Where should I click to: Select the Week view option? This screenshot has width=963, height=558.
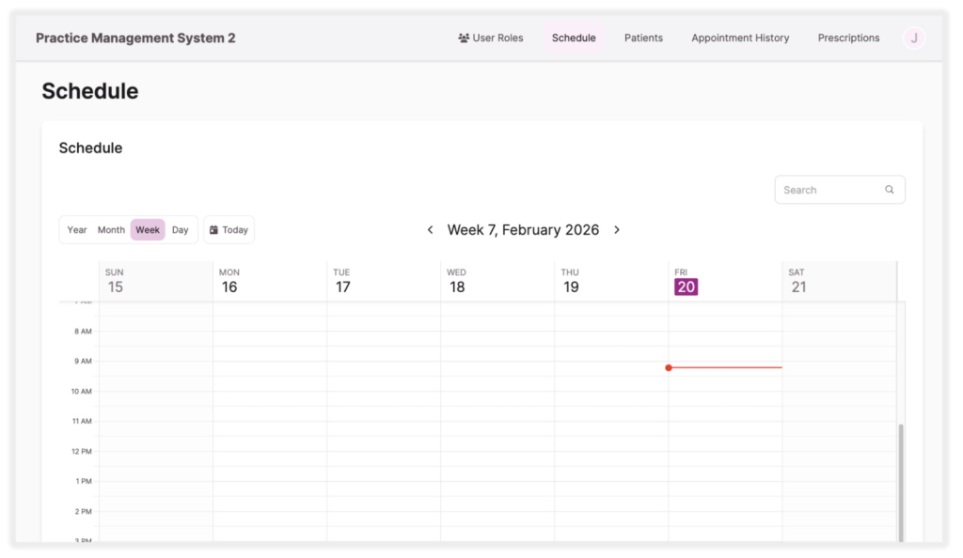147,229
